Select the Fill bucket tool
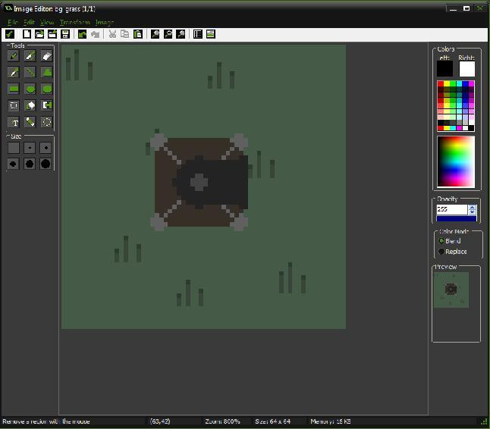This screenshot has height=429, width=490. coord(30,122)
